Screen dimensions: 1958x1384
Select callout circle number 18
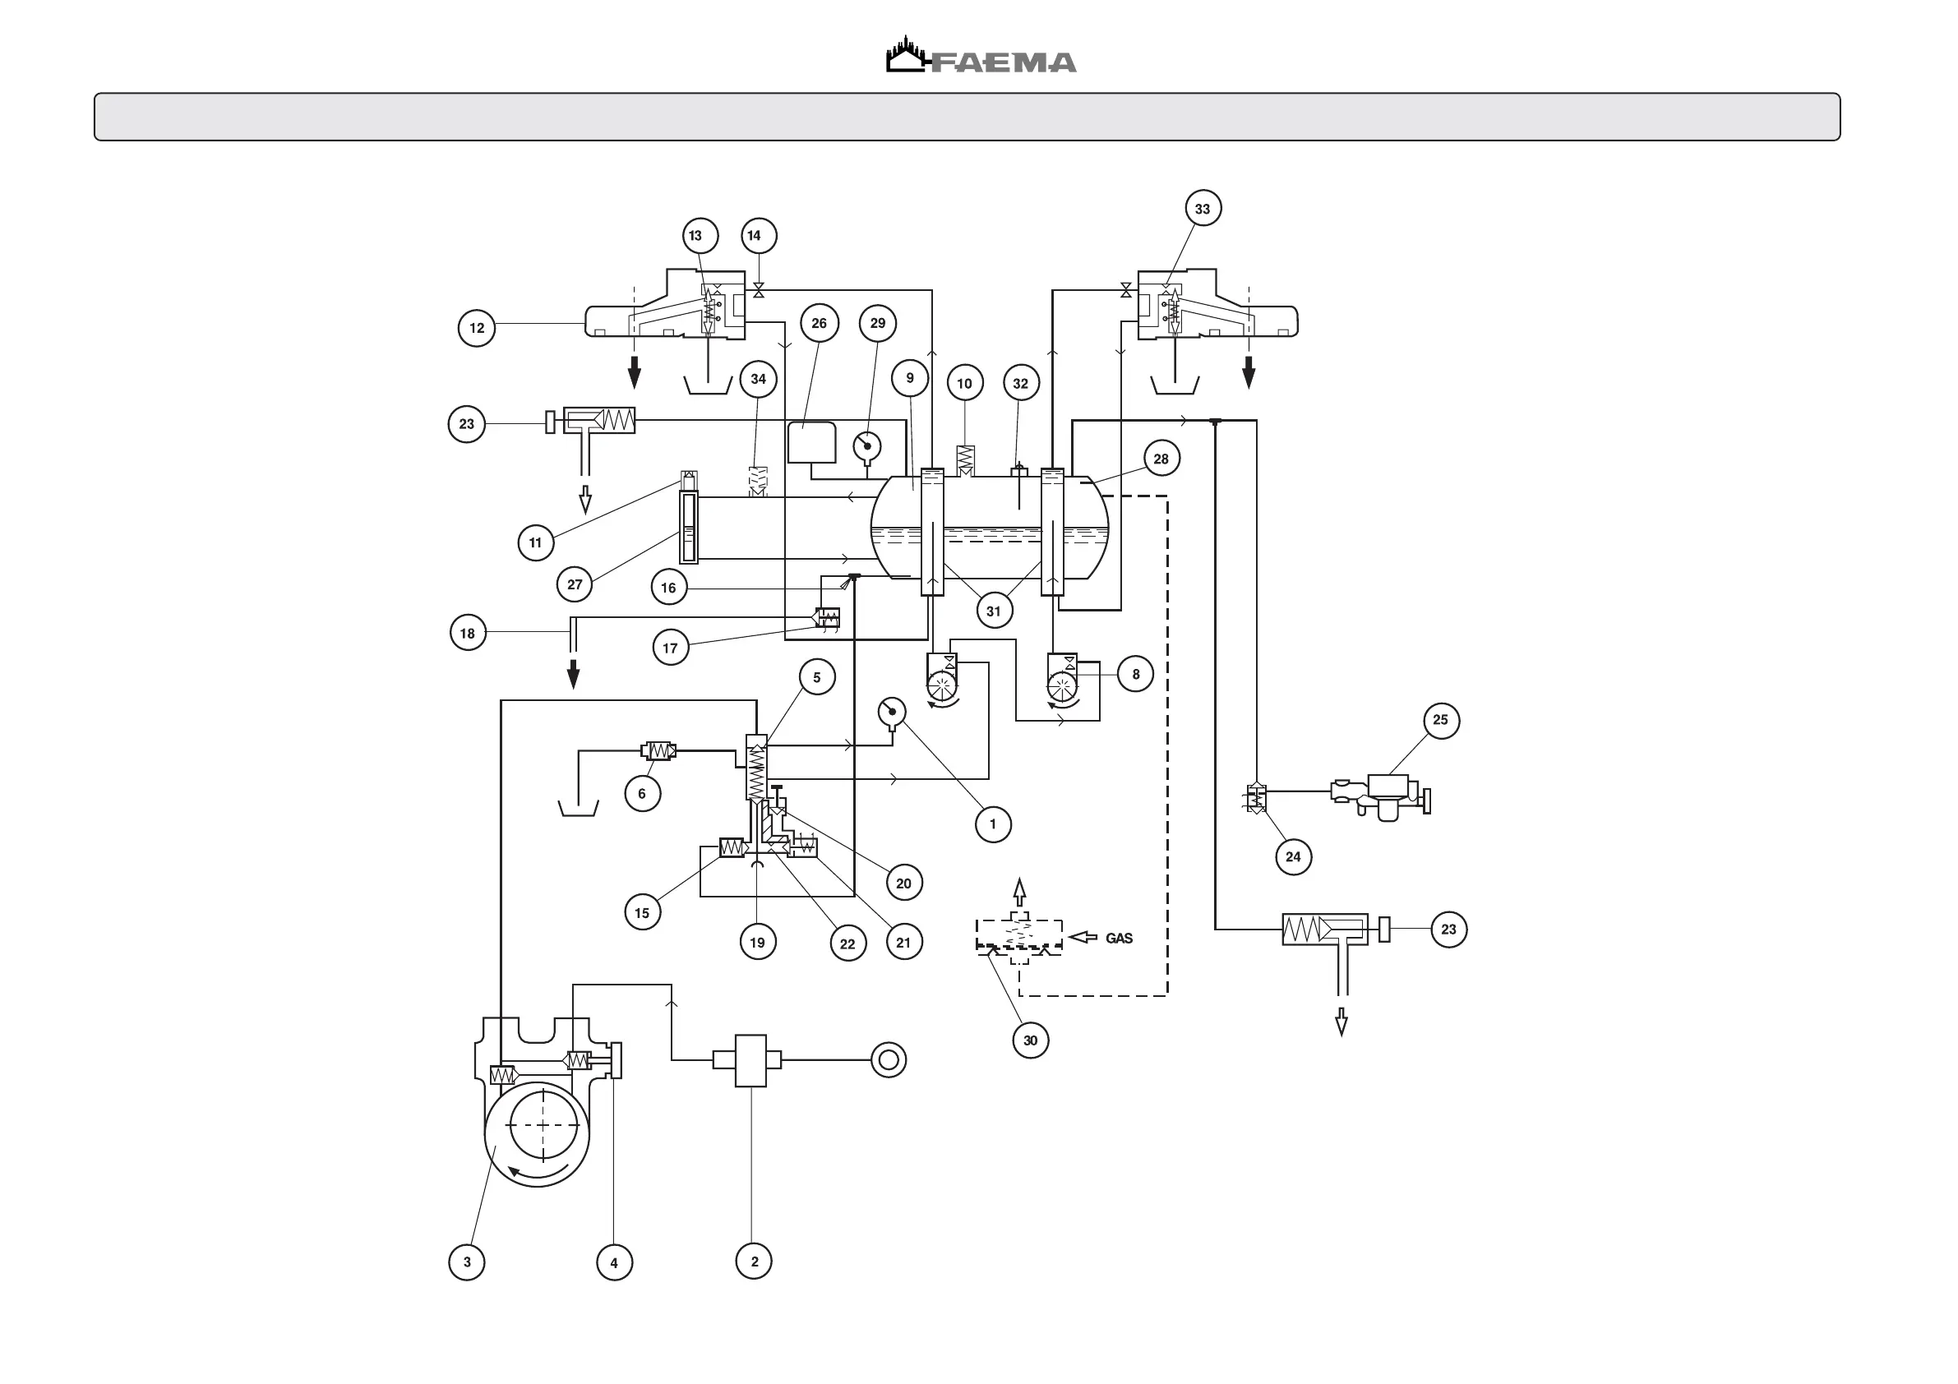[468, 634]
